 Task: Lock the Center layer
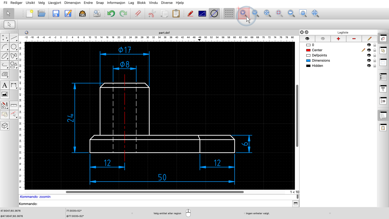tap(375, 50)
